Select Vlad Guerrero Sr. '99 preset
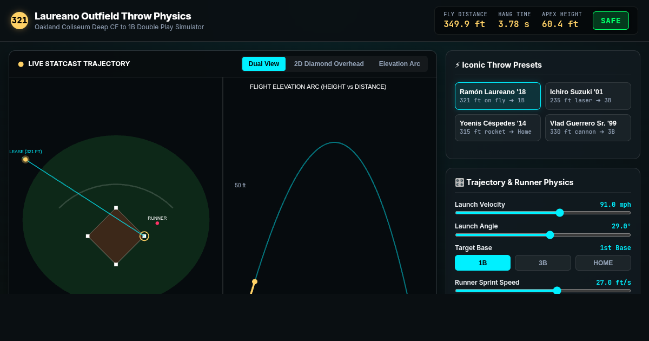The height and width of the screenshot is (341, 649). 588,128
